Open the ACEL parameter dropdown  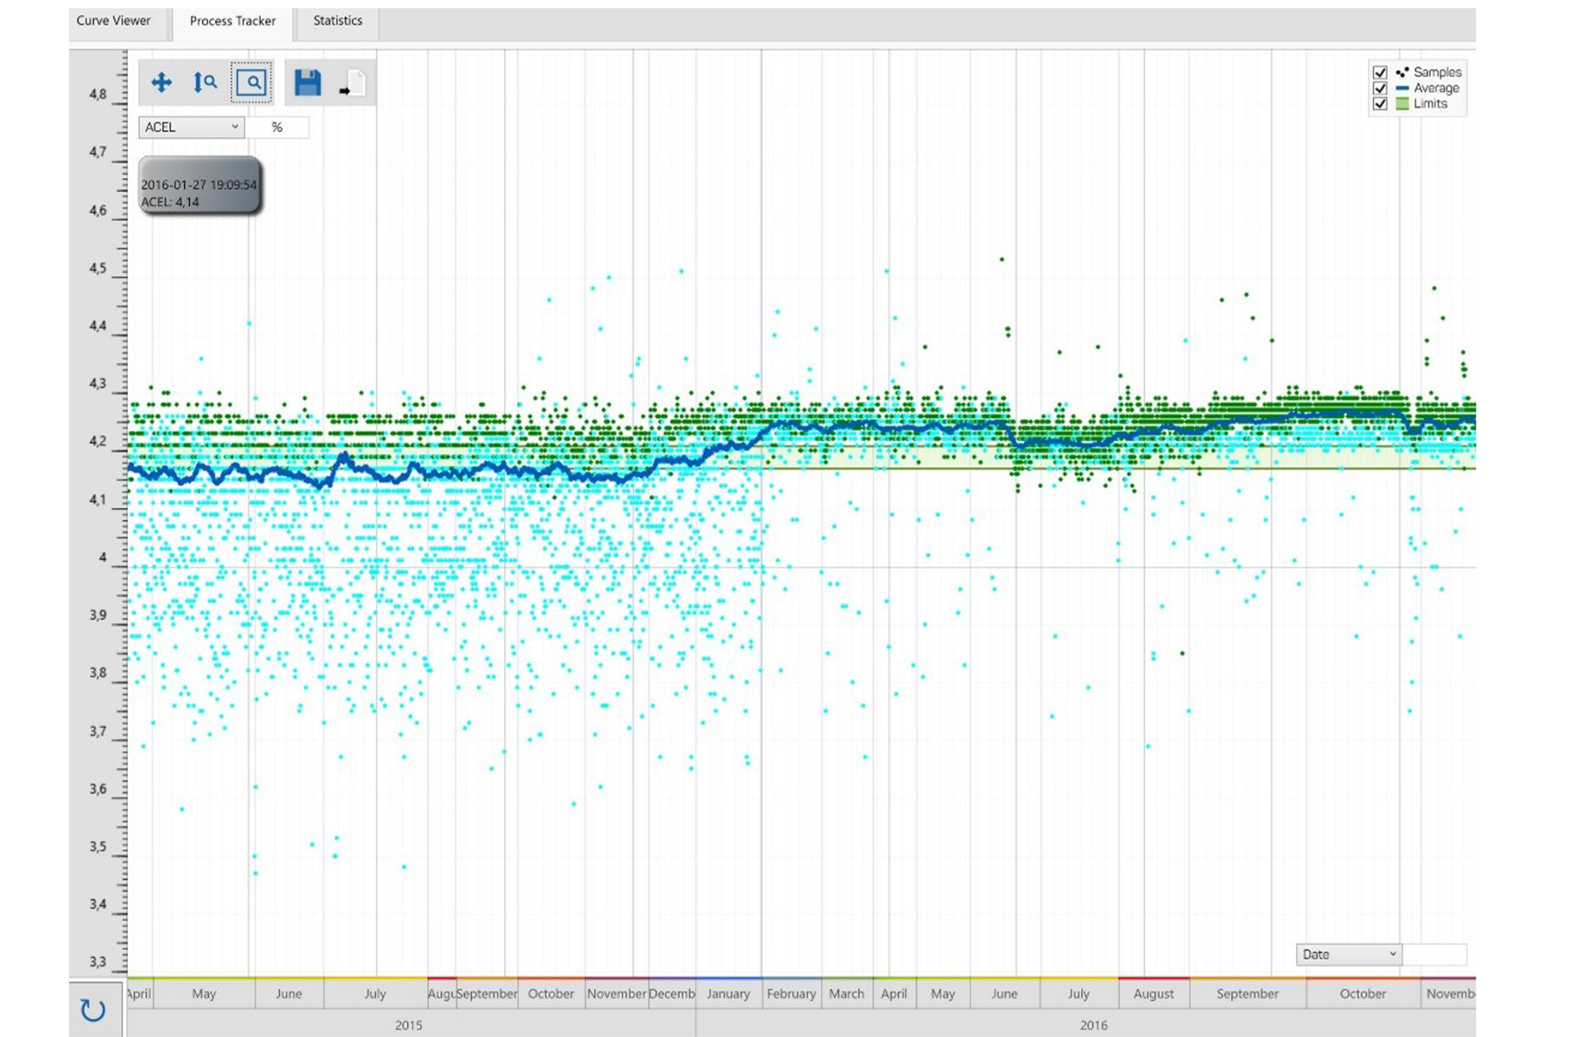191,127
